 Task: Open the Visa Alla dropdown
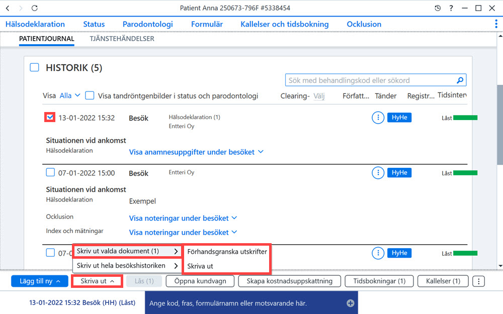click(70, 95)
